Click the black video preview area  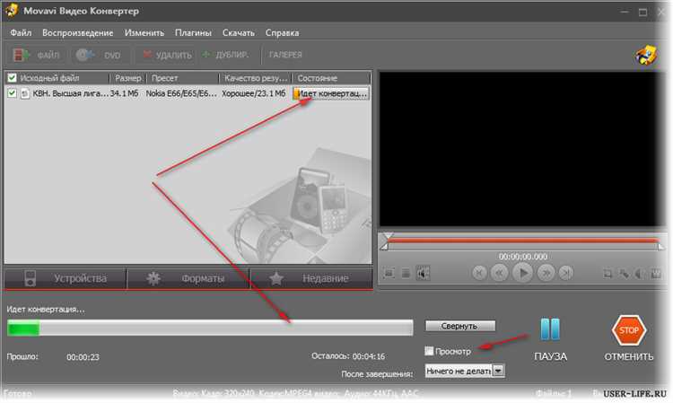521,149
